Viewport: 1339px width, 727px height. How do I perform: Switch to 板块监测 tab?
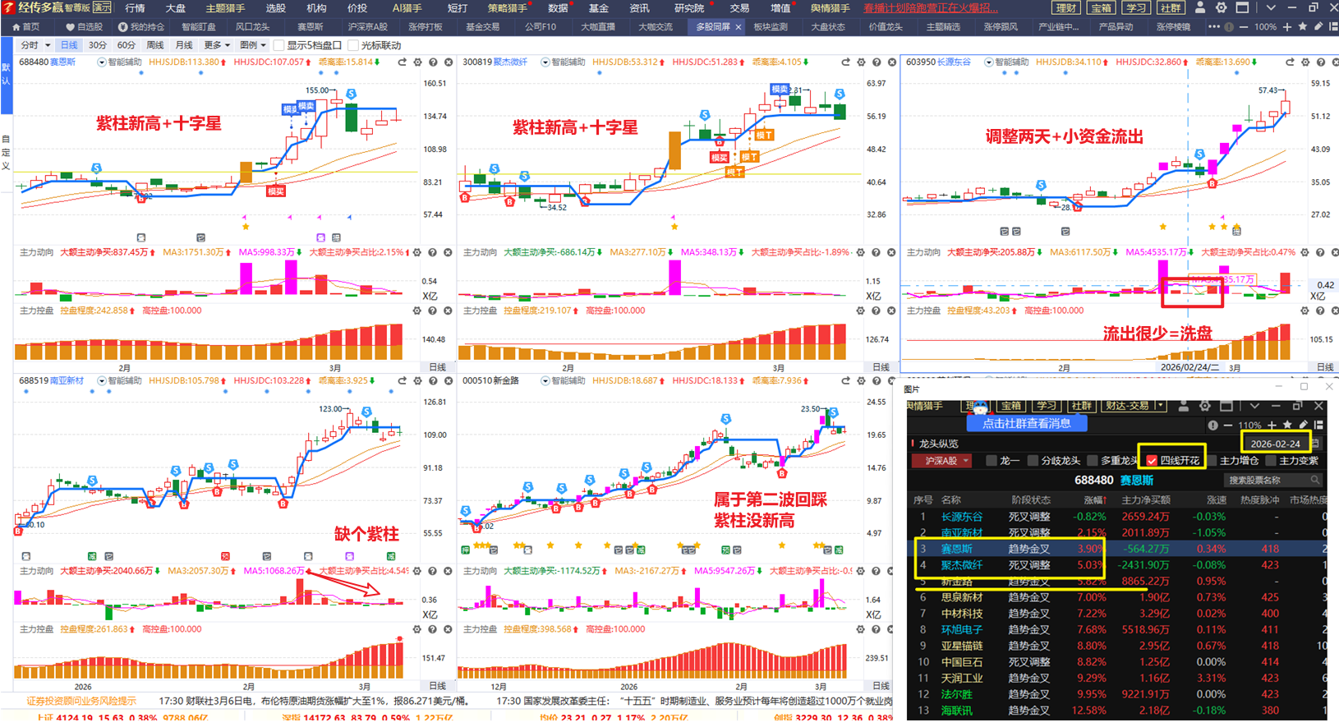(771, 26)
